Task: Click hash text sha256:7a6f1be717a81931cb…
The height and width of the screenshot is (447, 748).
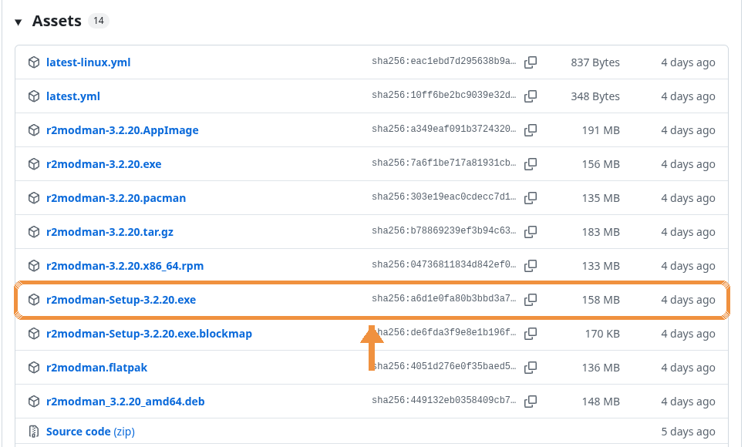Action: coord(443,163)
